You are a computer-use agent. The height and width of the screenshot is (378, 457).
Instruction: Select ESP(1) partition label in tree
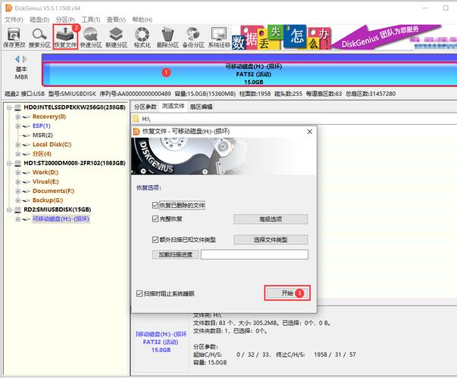pyautogui.click(x=42, y=126)
